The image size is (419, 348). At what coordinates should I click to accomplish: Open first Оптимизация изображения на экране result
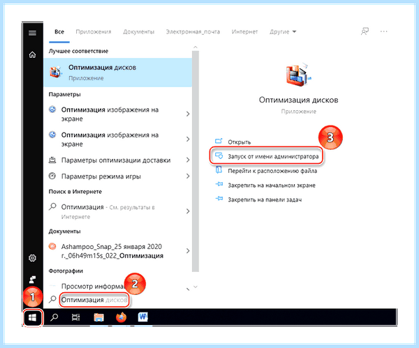(x=117, y=114)
